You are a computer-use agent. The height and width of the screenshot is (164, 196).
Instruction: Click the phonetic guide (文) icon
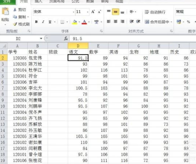click(96, 22)
